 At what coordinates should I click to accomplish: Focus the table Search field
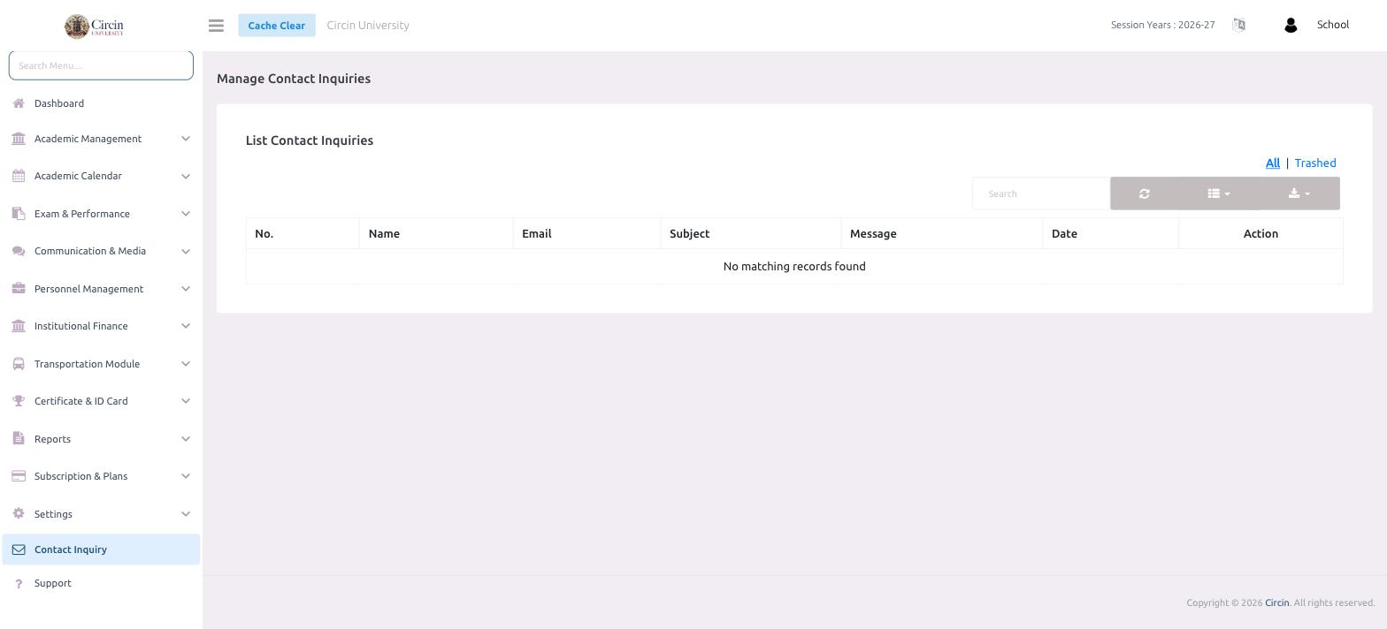click(1041, 193)
